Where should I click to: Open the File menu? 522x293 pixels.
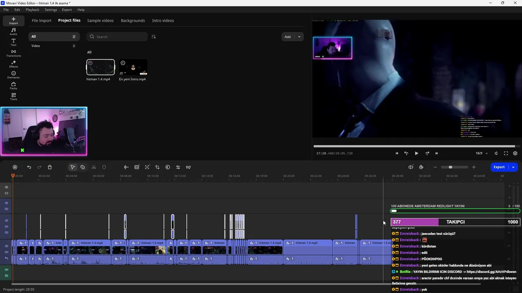tap(6, 10)
